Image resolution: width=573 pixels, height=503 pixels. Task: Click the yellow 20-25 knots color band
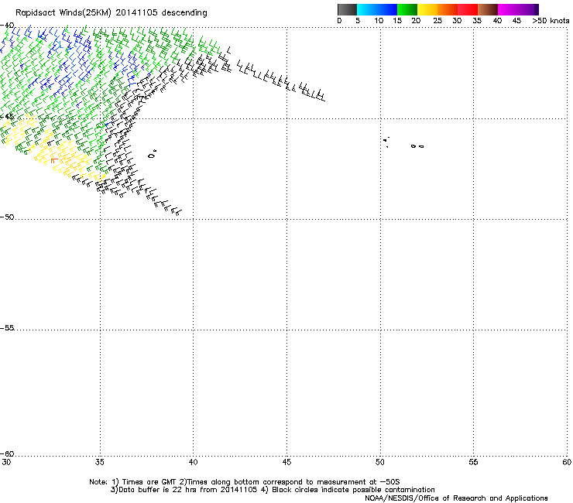pos(427,9)
